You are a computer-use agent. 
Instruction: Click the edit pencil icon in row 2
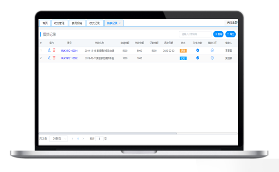[x=49, y=58]
